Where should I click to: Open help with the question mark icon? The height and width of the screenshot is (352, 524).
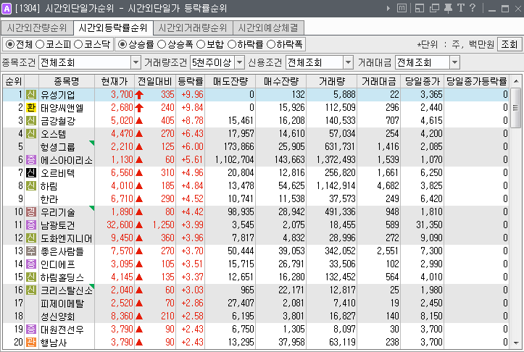(x=473, y=8)
